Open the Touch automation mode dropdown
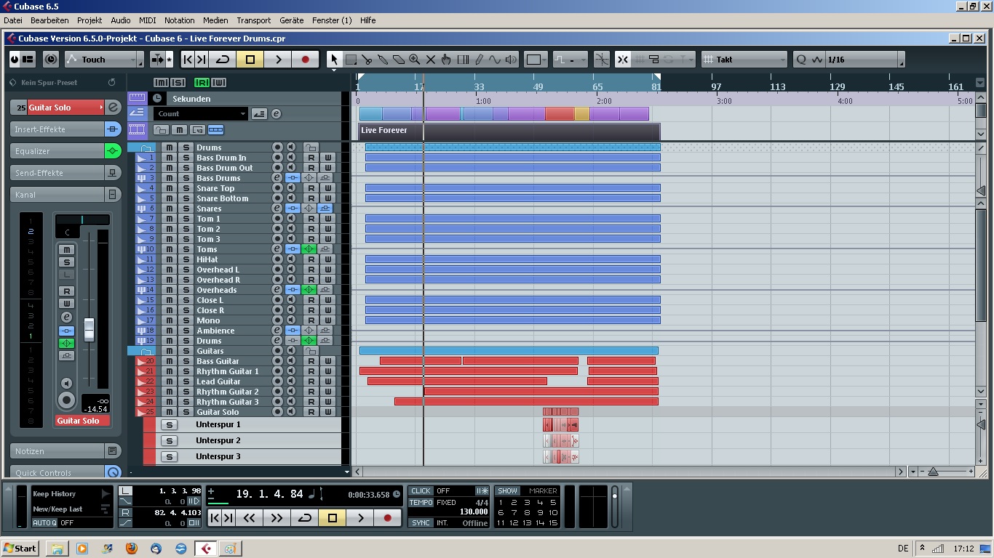This screenshot has width=994, height=558. tap(103, 60)
